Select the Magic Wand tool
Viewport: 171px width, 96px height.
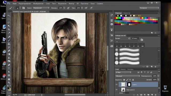tap(9, 26)
